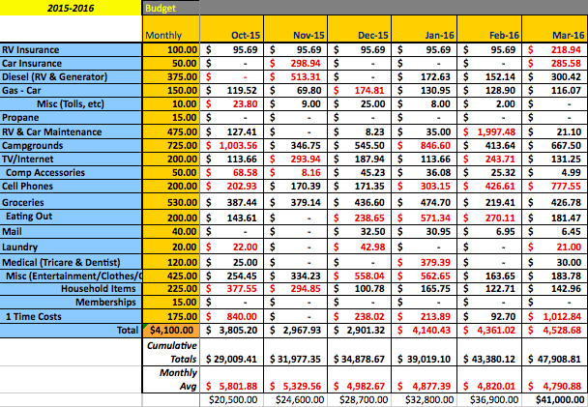Select monthly average 4,790.88
This screenshot has width=588, height=407.
[x=555, y=379]
